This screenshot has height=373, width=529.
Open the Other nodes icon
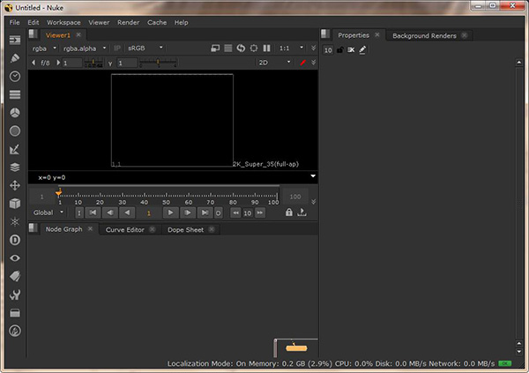15,313
